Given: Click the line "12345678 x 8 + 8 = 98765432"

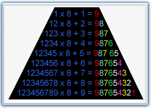Looking at the screenshot, I should coord(77,83).
